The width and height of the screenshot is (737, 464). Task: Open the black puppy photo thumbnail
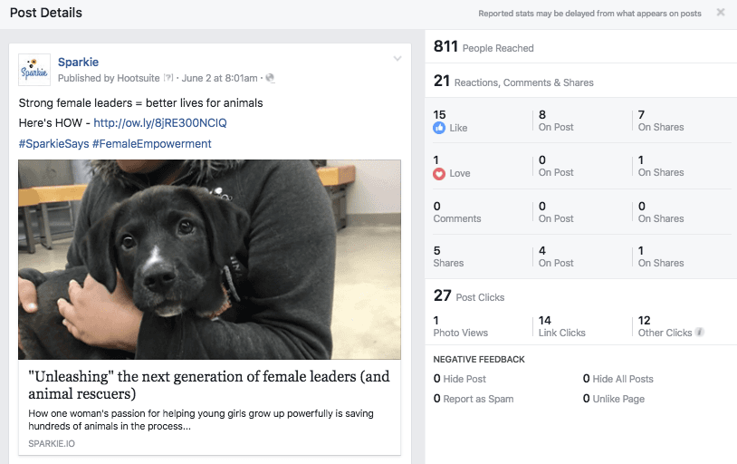[209, 259]
